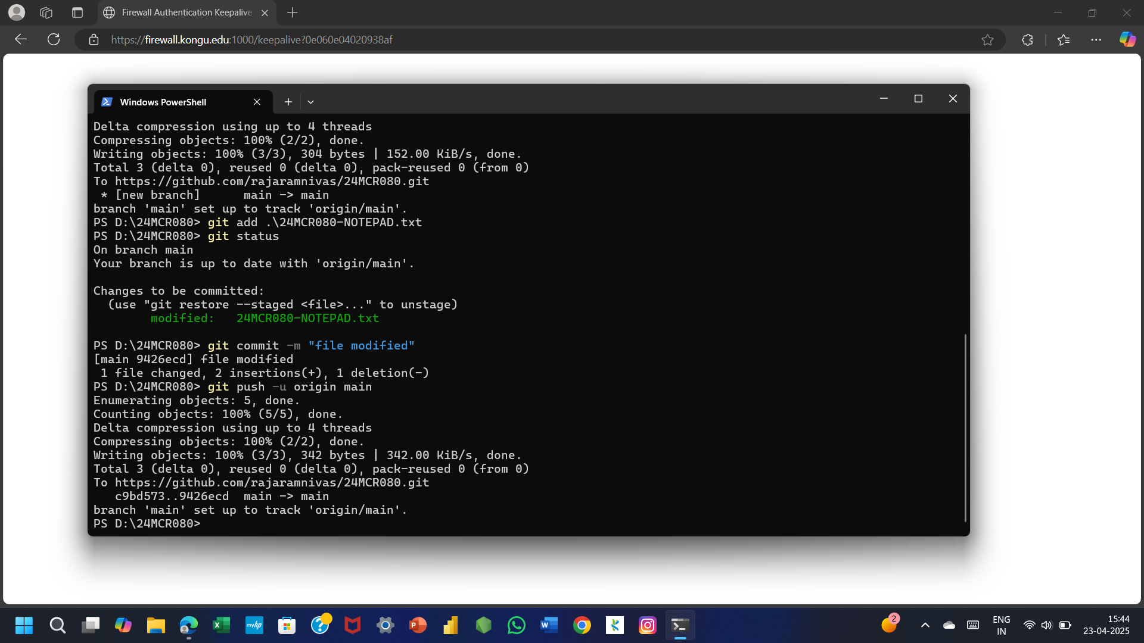Switch to Microsoft Edge on the taskbar

pos(189,625)
